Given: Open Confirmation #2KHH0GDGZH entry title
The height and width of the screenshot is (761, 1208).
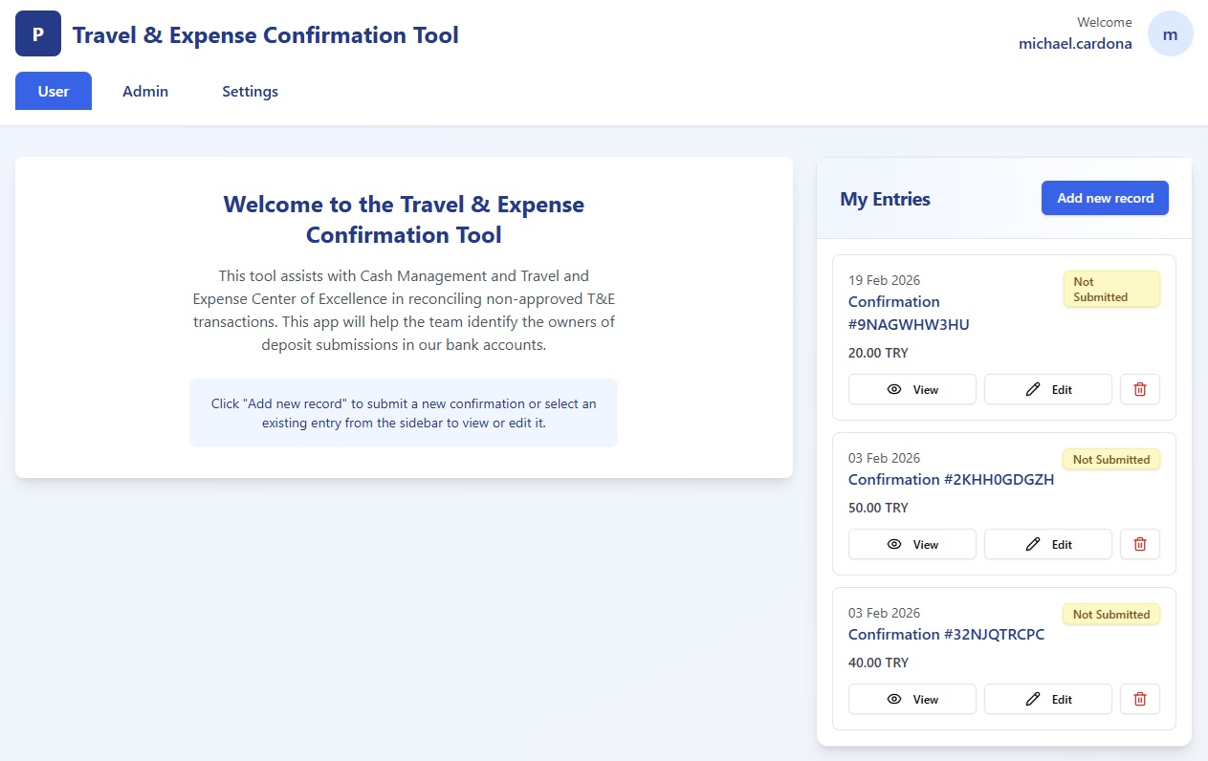Looking at the screenshot, I should 951,479.
